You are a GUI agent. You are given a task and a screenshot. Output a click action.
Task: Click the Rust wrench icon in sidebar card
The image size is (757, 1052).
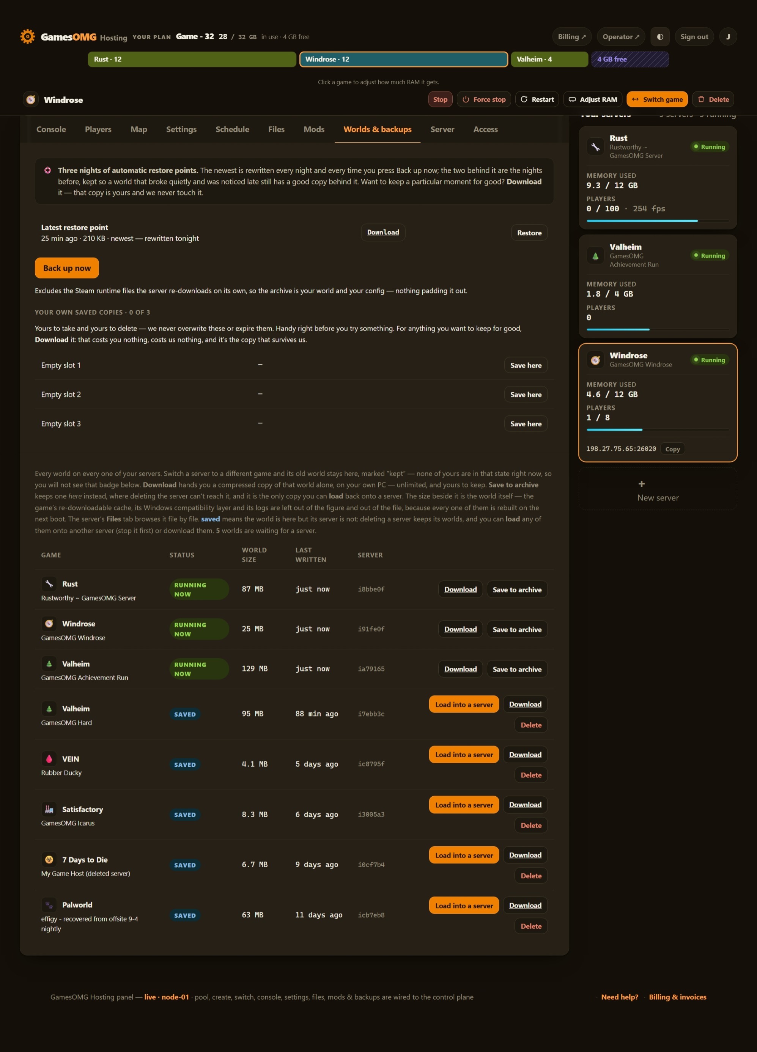pos(595,147)
